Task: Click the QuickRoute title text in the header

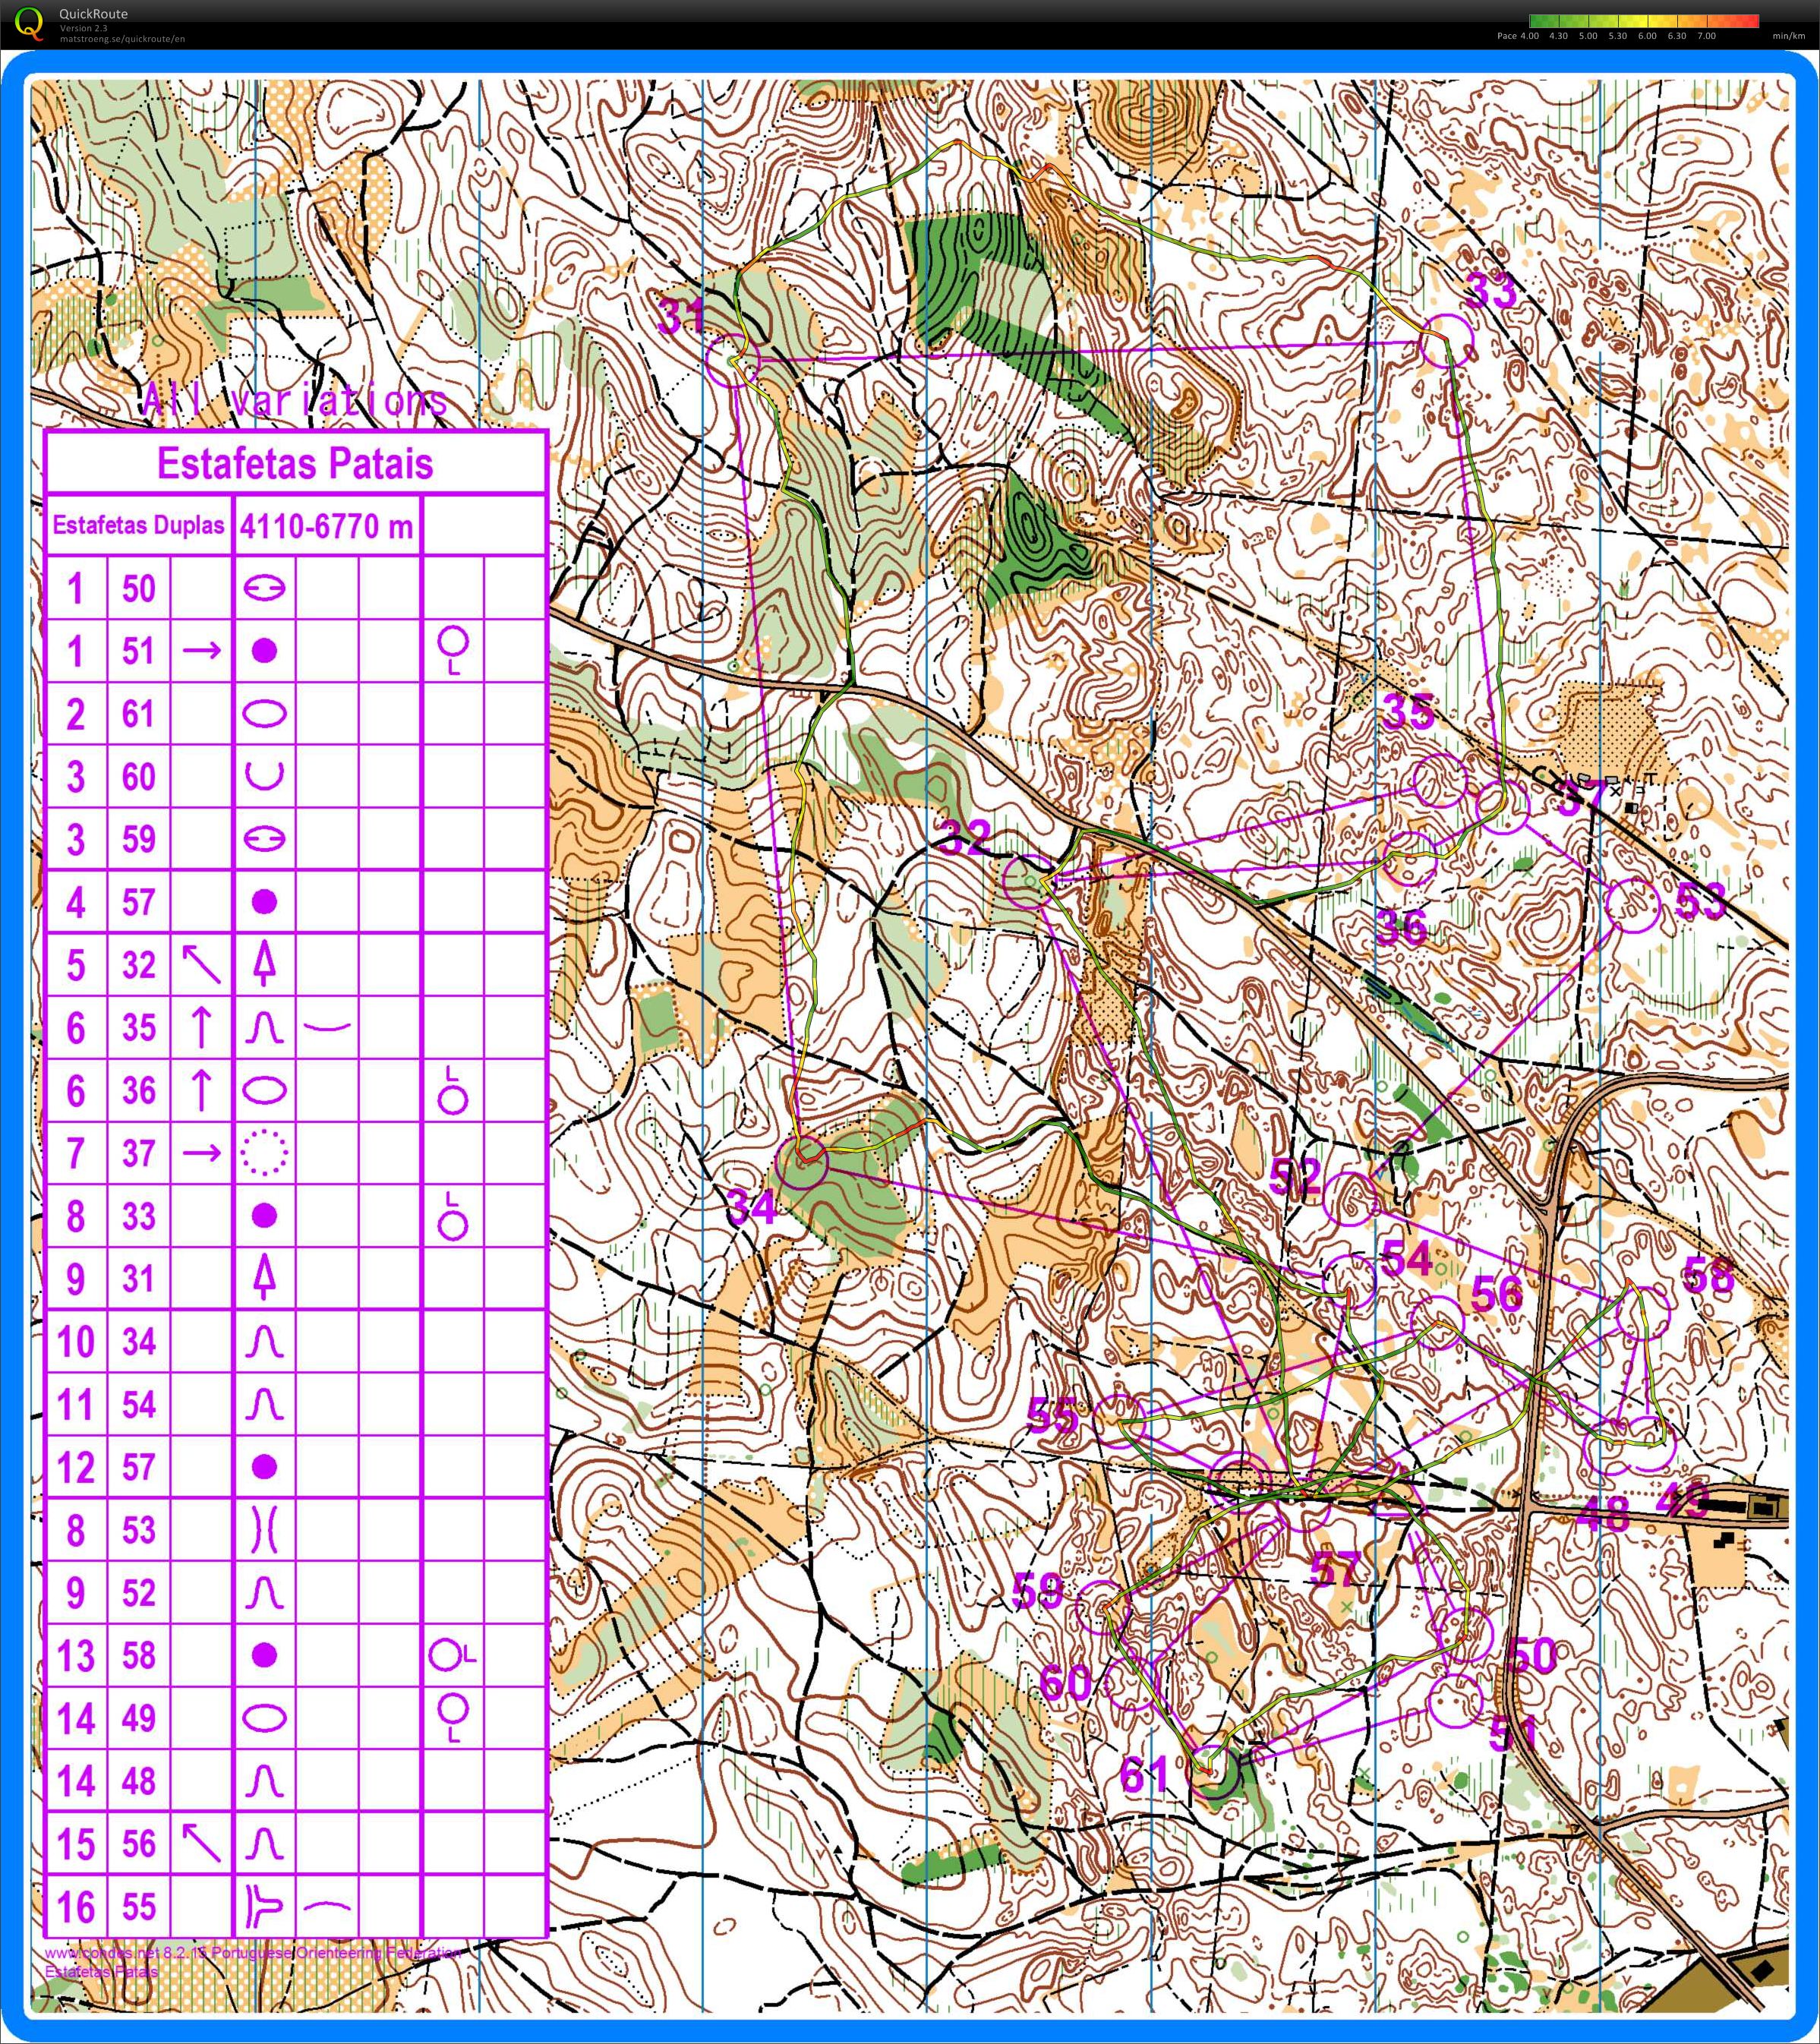Action: tap(93, 14)
